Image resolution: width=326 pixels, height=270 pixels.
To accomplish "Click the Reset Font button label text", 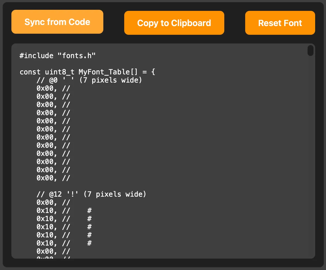I will point(280,23).
